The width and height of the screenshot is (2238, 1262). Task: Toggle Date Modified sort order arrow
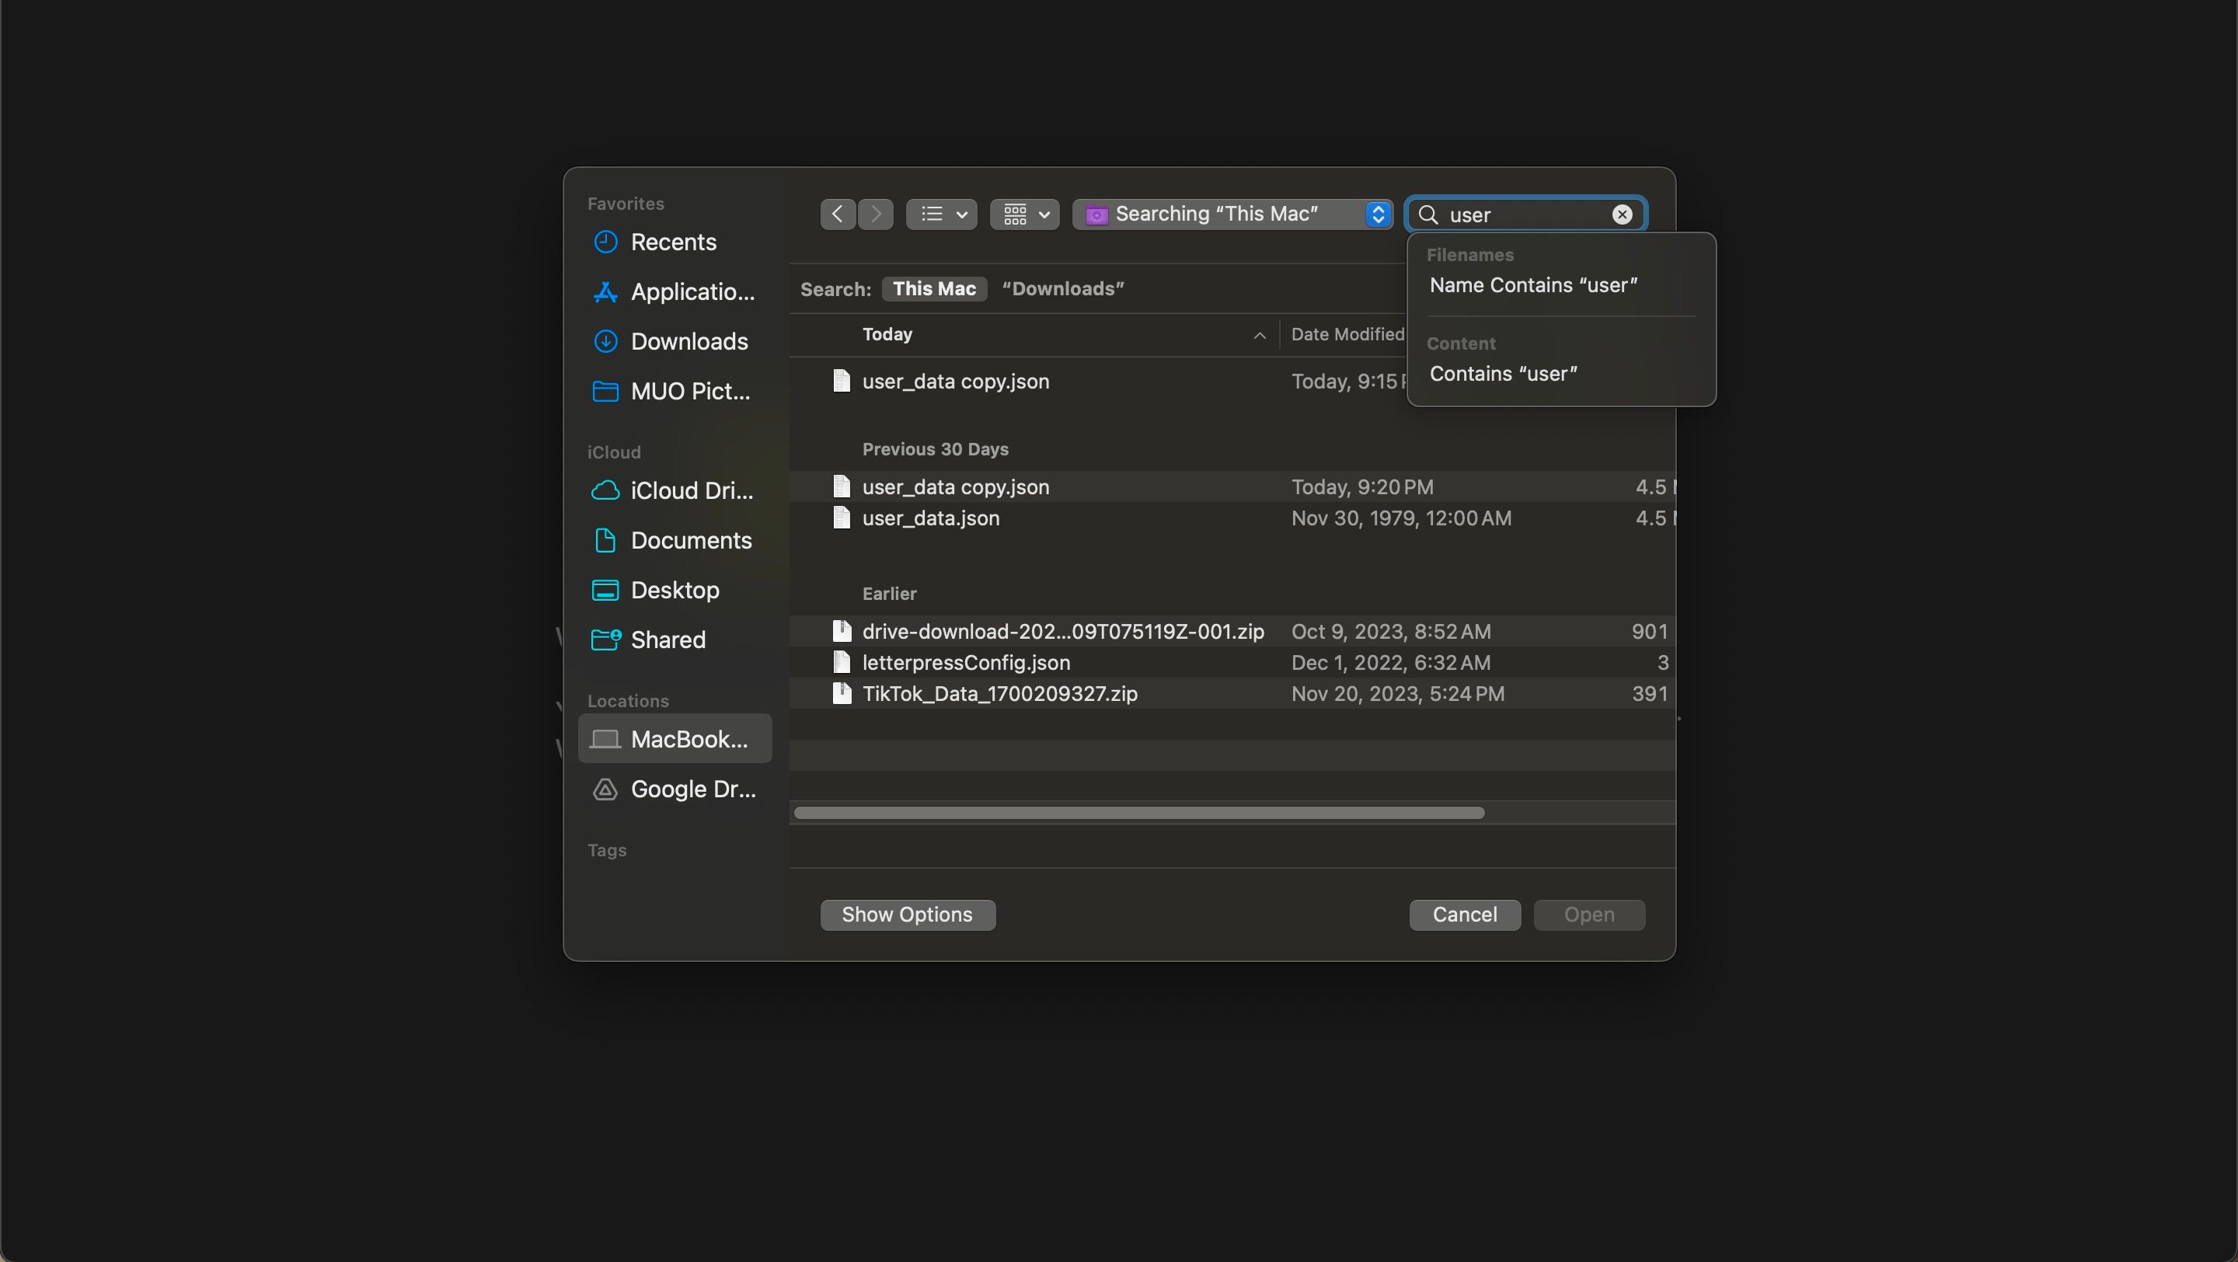(x=1259, y=335)
